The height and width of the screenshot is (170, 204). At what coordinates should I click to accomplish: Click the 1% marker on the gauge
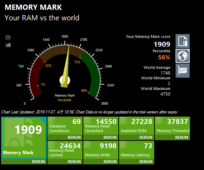[43, 85]
